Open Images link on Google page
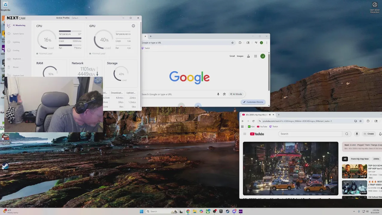382x215 pixels. (240, 56)
